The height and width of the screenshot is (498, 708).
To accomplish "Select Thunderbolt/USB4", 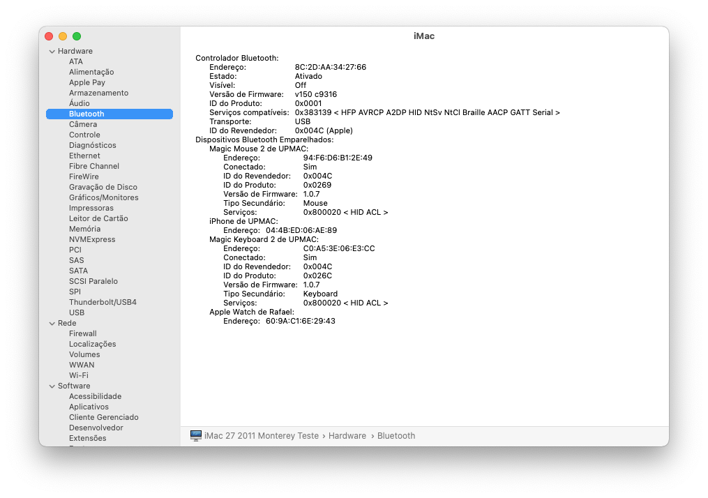I will [x=103, y=302].
